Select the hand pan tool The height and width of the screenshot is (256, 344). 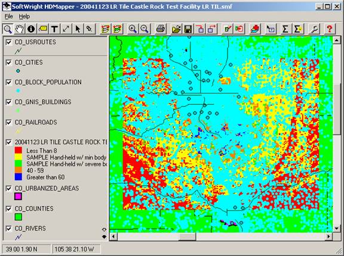19,29
